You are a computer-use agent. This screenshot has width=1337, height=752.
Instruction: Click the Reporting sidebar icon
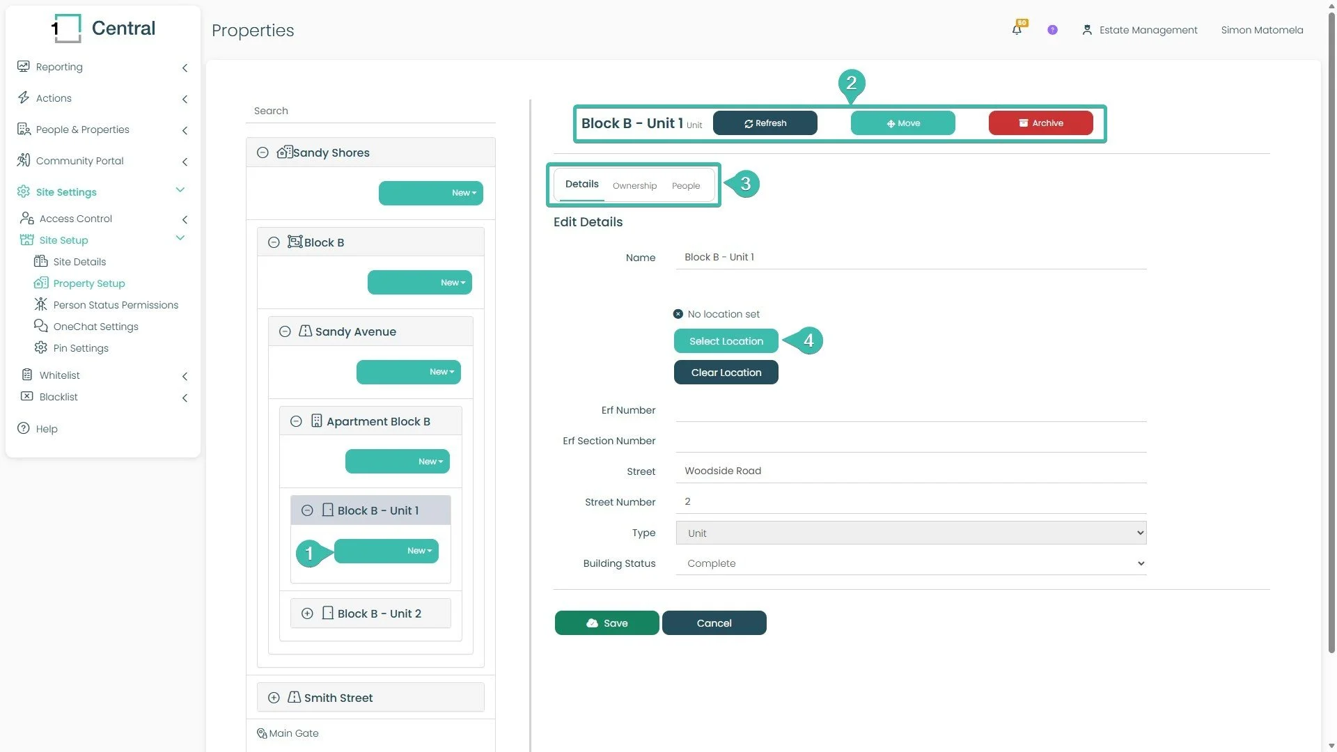click(24, 66)
